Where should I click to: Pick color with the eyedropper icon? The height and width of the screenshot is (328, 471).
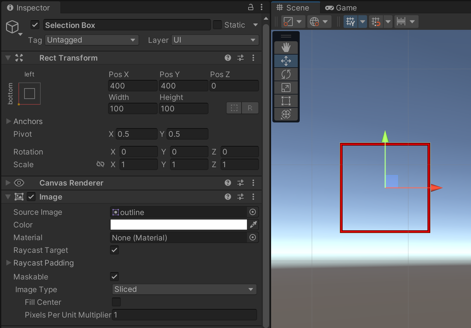[x=253, y=225]
